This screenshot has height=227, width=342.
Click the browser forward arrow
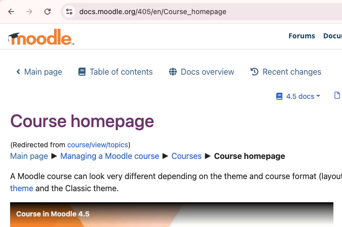[29, 12]
